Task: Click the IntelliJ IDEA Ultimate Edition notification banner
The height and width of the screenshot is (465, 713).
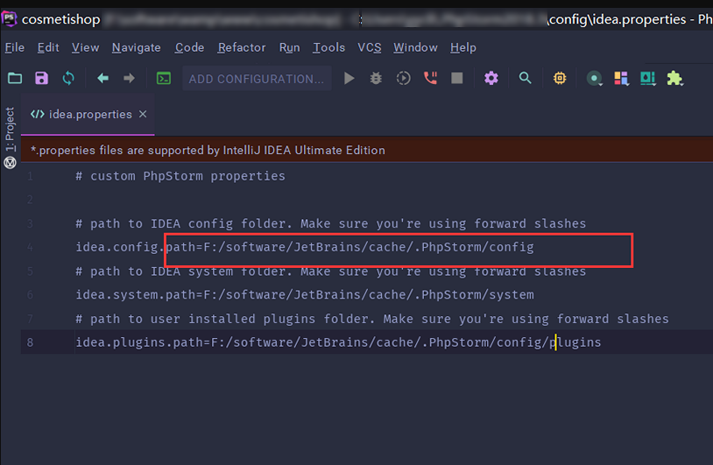Action: point(367,151)
